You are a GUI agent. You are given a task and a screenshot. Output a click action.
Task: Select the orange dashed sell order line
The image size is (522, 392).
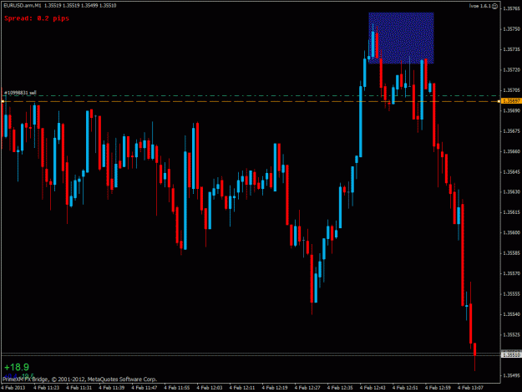click(x=250, y=101)
